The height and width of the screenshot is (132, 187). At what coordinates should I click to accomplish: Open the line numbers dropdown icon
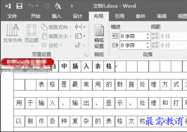80,36
